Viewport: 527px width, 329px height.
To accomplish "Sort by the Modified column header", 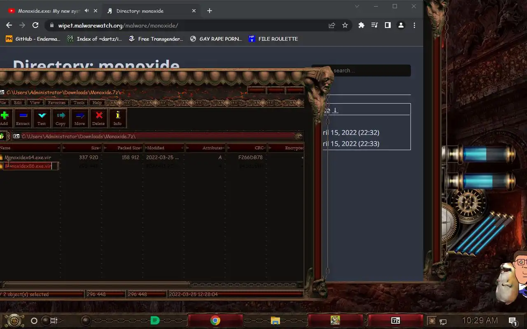I will click(x=164, y=148).
